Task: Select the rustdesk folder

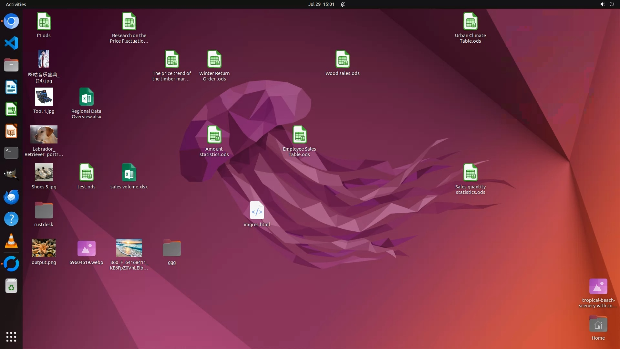Action: [x=44, y=211]
